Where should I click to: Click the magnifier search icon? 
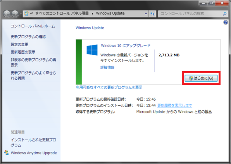[x=224, y=14]
